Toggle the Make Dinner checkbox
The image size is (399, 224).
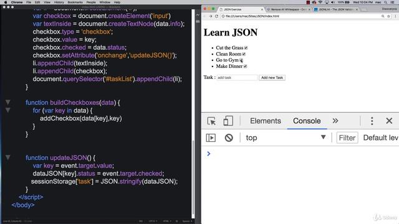coord(245,67)
